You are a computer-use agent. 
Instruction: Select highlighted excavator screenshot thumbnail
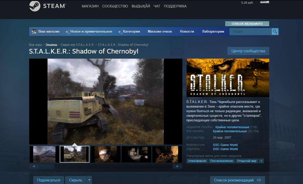(x=75, y=154)
